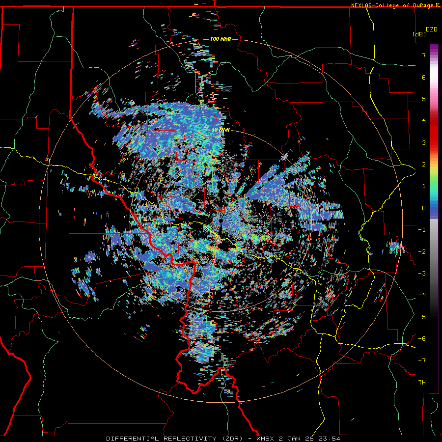Select the -2 dB scale value
The width and height of the screenshot is (442, 442).
point(422,252)
